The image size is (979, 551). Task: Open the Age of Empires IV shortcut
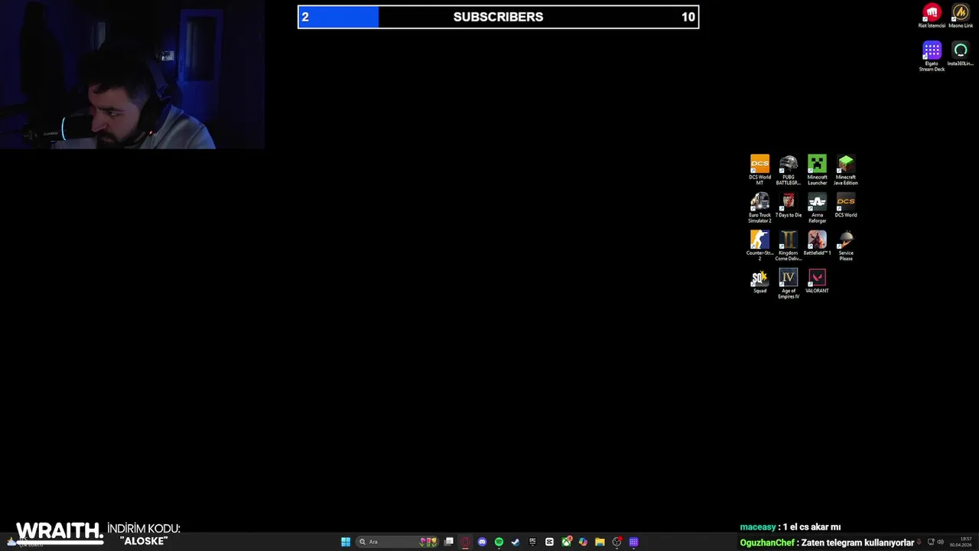click(789, 283)
